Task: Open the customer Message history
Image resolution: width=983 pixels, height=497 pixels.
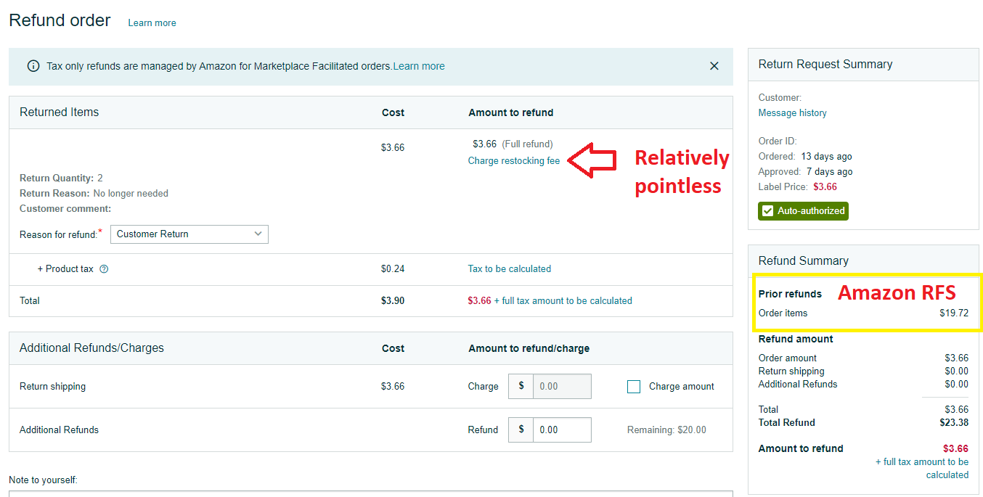Action: (792, 113)
